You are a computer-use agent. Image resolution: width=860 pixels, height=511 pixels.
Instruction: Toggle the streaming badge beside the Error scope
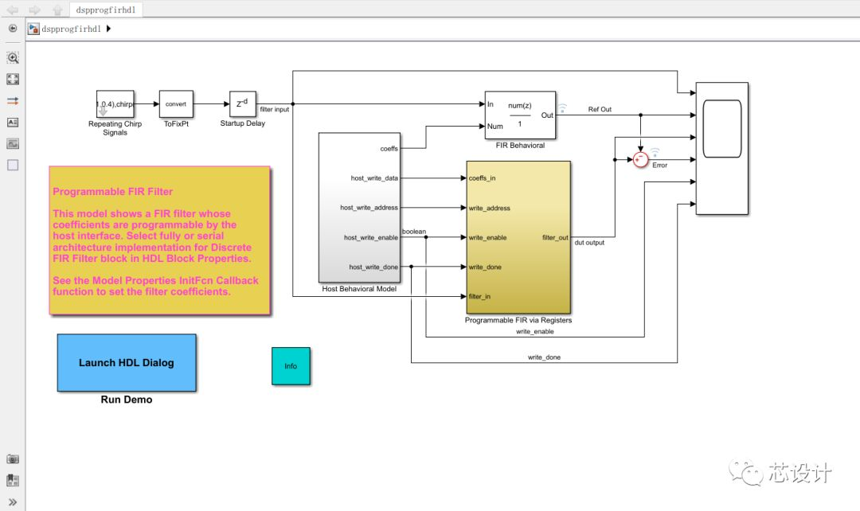pos(654,150)
